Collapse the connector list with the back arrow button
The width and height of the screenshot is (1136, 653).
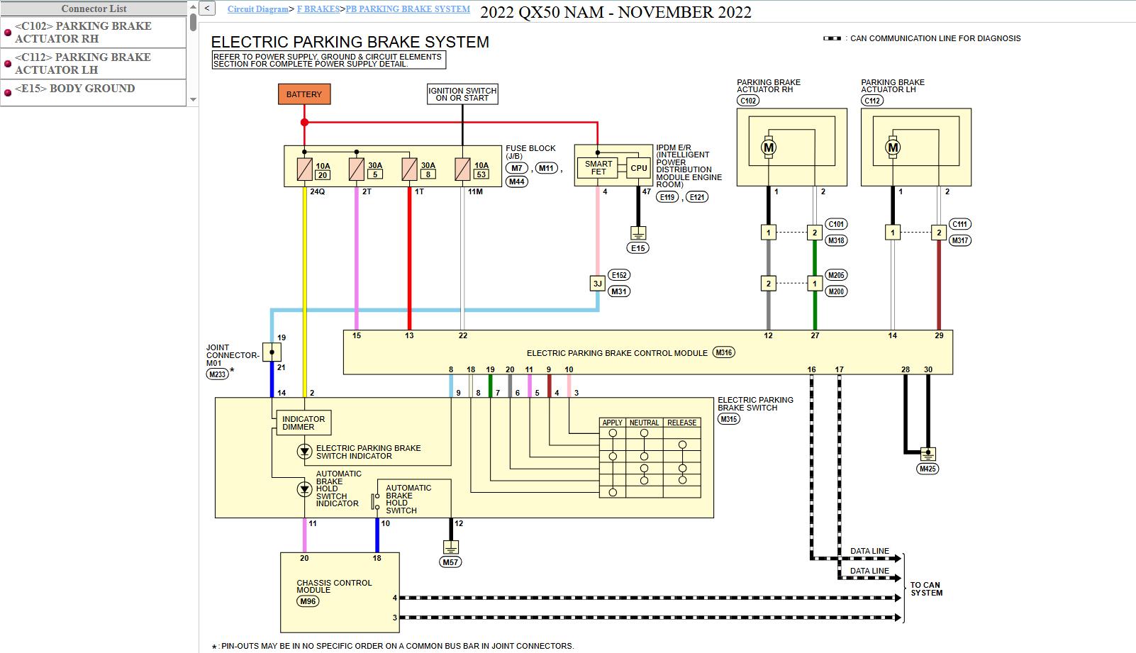pos(207,9)
